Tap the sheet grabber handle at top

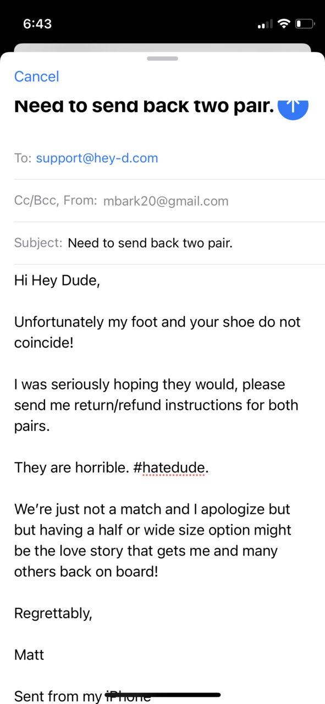[x=162, y=58]
